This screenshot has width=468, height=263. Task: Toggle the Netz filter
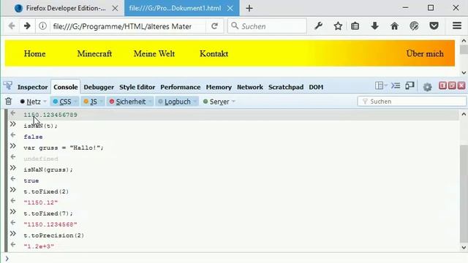pos(31,102)
